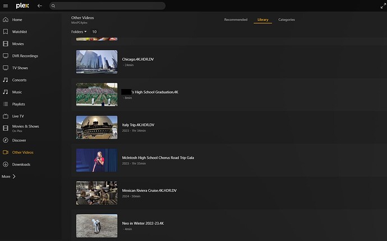
Task: Open the Discover label
Action: pos(19,140)
